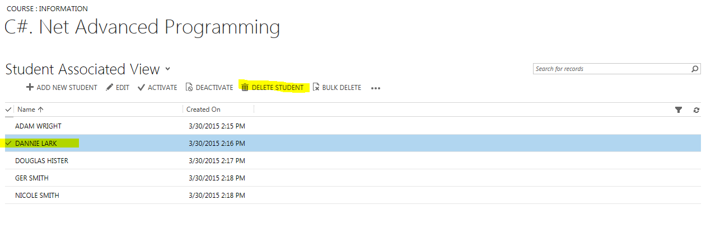Click the Delete Student trash icon
Screen dimensions: 706x233
tap(245, 88)
